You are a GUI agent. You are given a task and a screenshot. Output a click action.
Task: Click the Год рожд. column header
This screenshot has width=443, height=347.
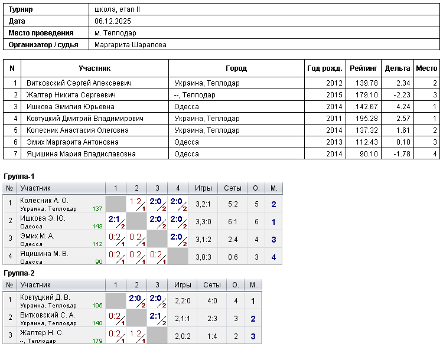tap(325, 68)
